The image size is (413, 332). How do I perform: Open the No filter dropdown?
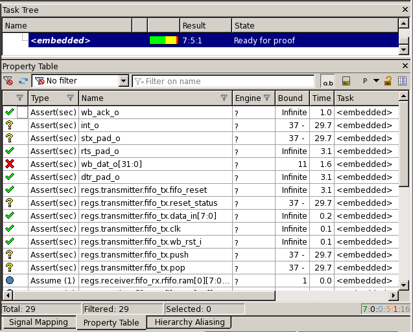tap(123, 81)
